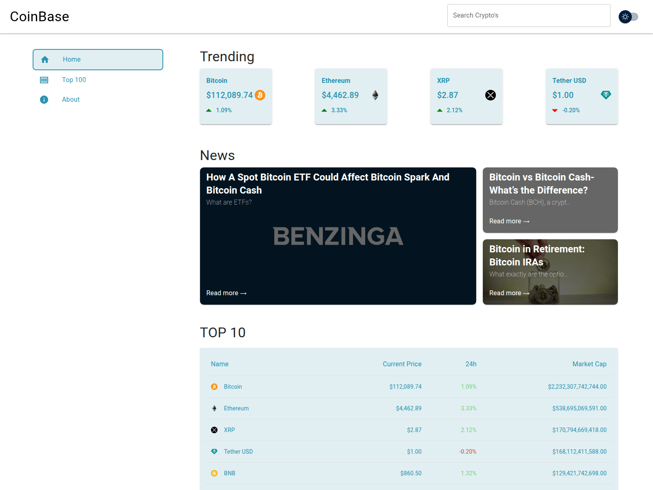Image resolution: width=653 pixels, height=490 pixels.
Task: Click Tether USD's red down arrow
Action: tap(555, 110)
